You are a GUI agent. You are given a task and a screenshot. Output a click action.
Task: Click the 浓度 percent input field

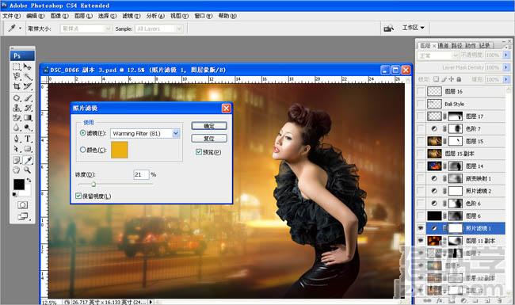pos(141,174)
